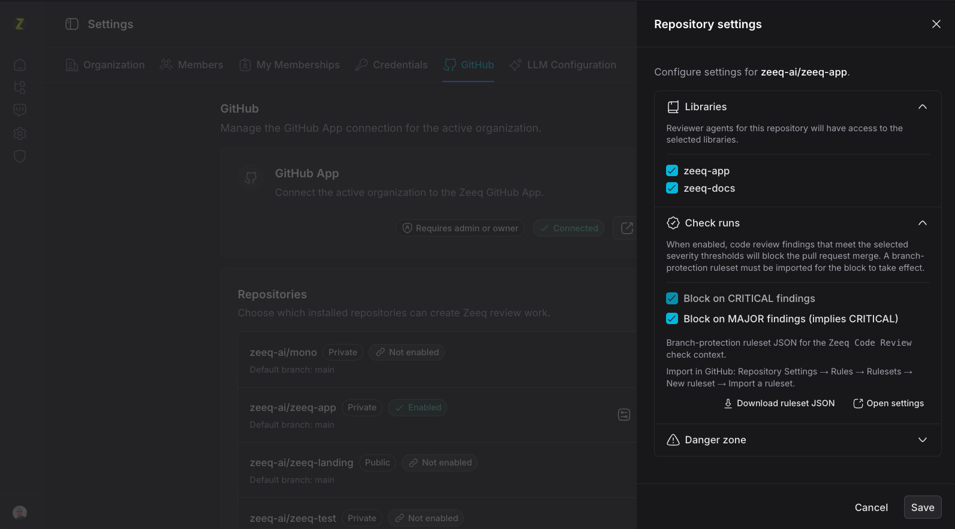The image size is (955, 529).
Task: Uncheck the zeeq-app library checkbox
Action: tap(672, 171)
